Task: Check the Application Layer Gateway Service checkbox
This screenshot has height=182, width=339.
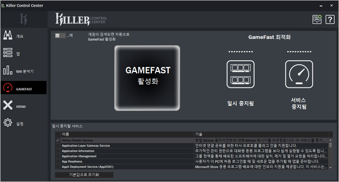Action: [x=58, y=146]
